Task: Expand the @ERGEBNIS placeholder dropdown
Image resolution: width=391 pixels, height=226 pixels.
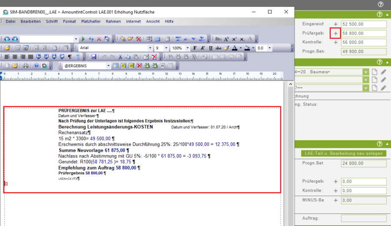Action: point(108,66)
